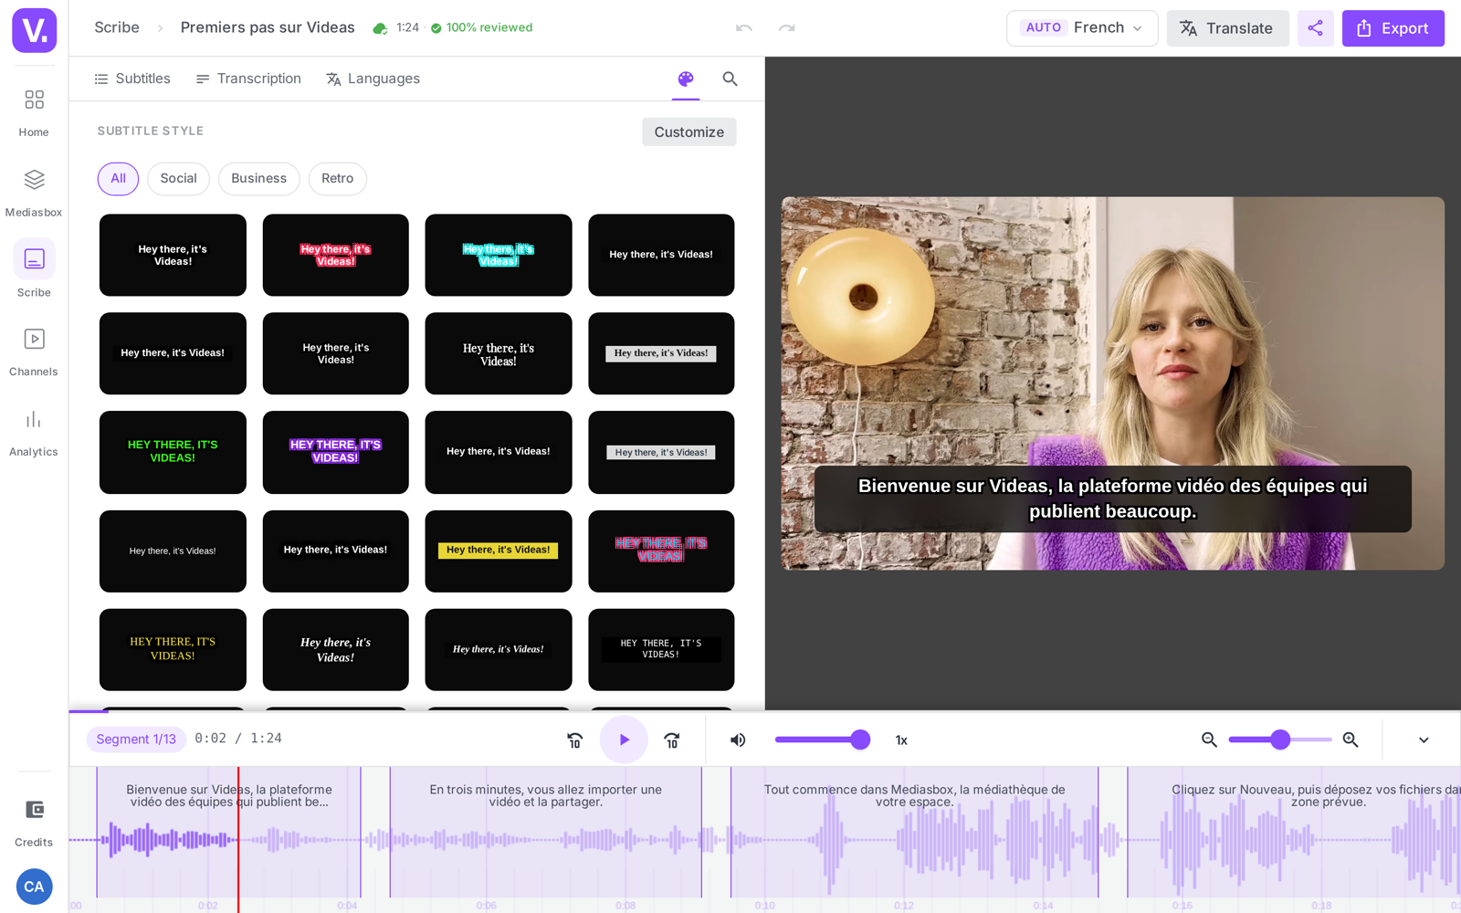This screenshot has width=1461, height=913.
Task: Click the Segment 1/13 badge
Action: tap(136, 740)
